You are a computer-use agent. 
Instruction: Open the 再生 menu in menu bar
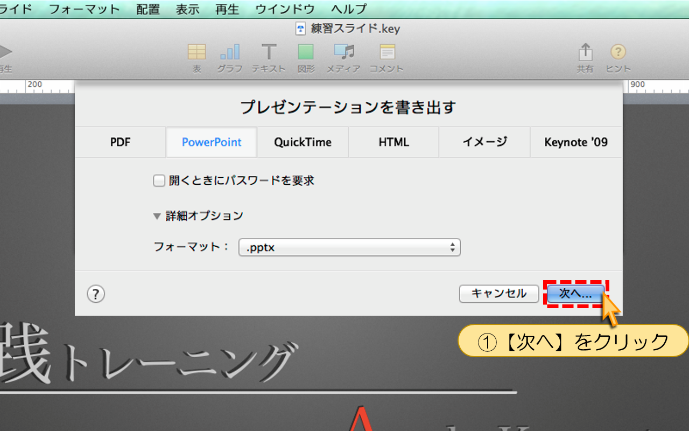click(227, 9)
